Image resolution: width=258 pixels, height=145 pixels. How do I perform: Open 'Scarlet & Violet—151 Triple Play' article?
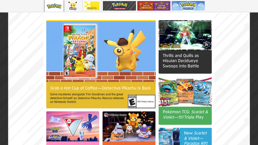(x=185, y=115)
